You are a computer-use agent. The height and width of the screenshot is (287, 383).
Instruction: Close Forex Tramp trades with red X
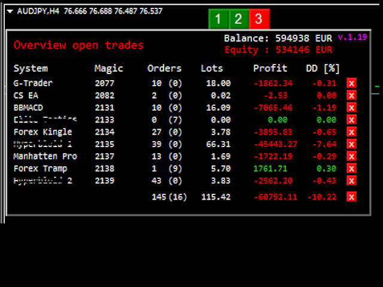(351, 169)
